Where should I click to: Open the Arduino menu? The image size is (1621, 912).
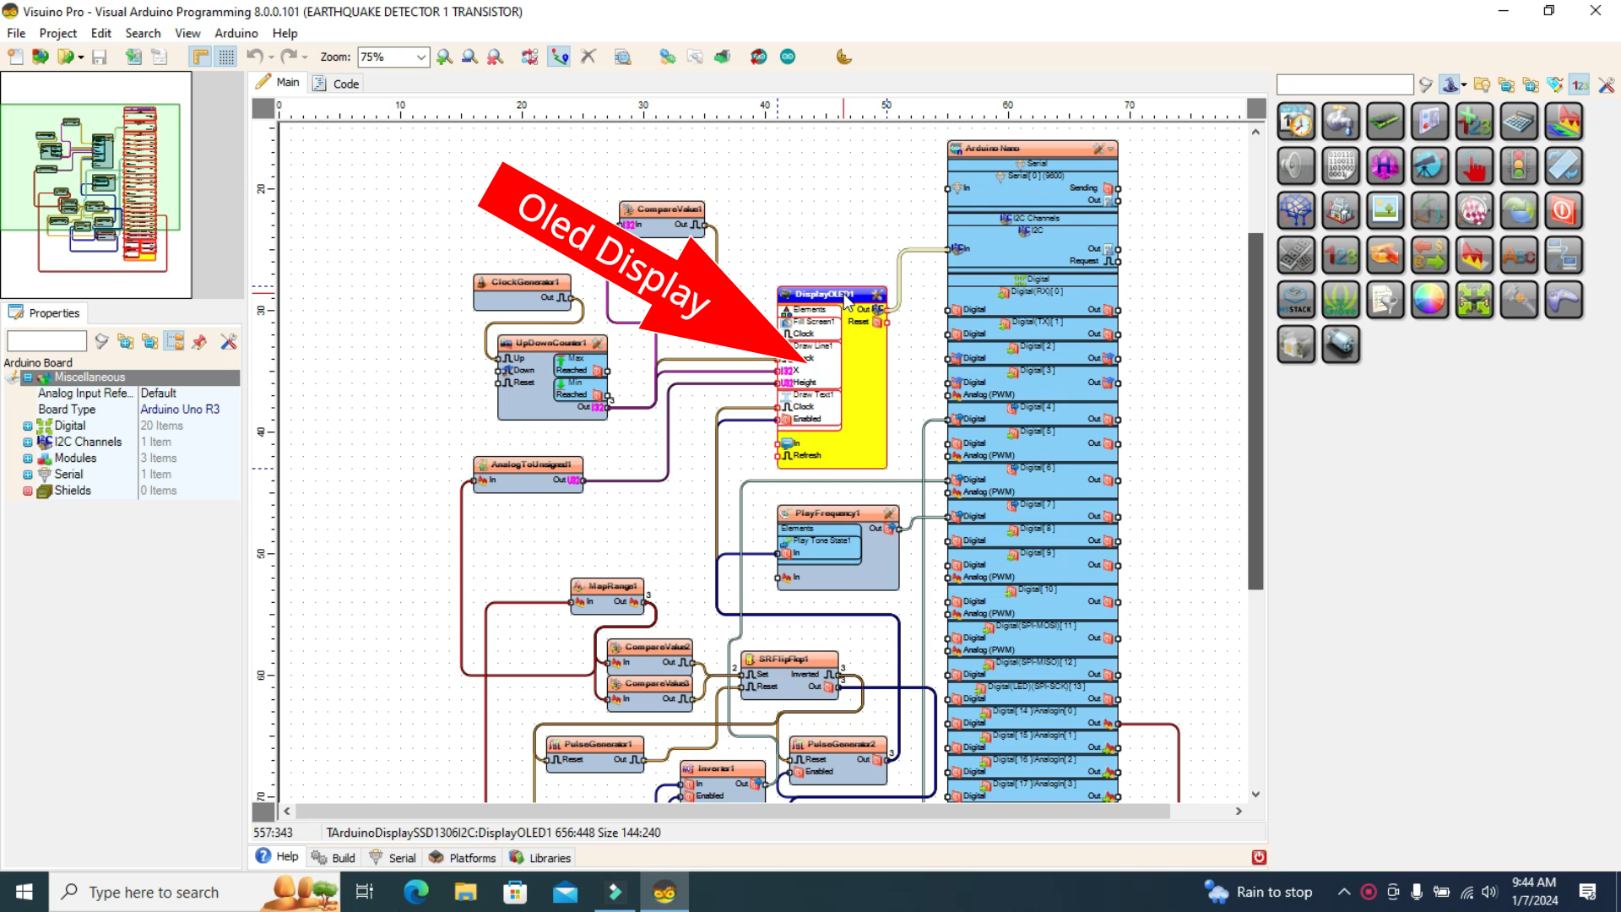(236, 33)
